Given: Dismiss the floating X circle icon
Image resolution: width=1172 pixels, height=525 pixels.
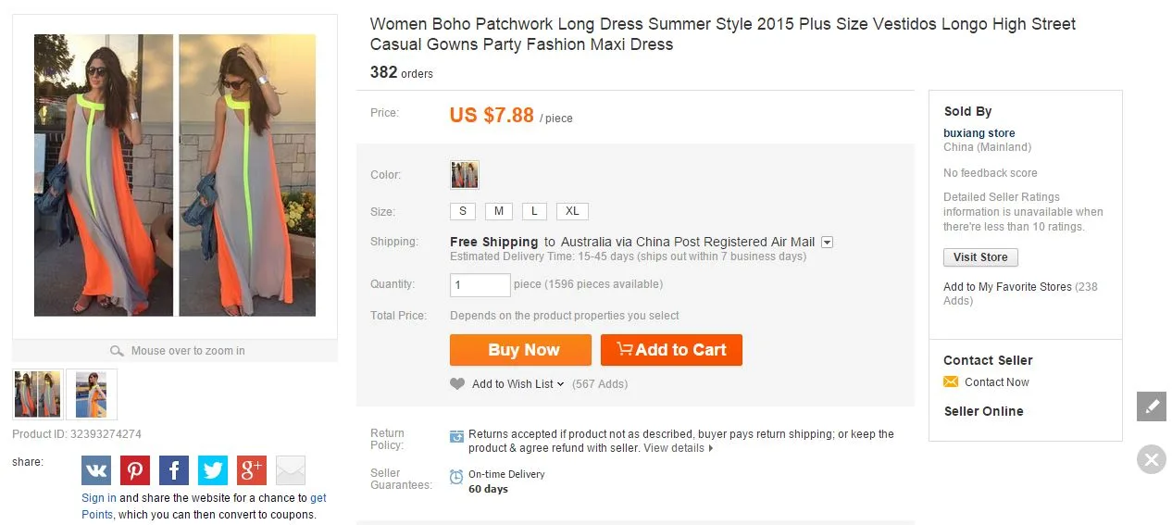Looking at the screenshot, I should 1152,459.
